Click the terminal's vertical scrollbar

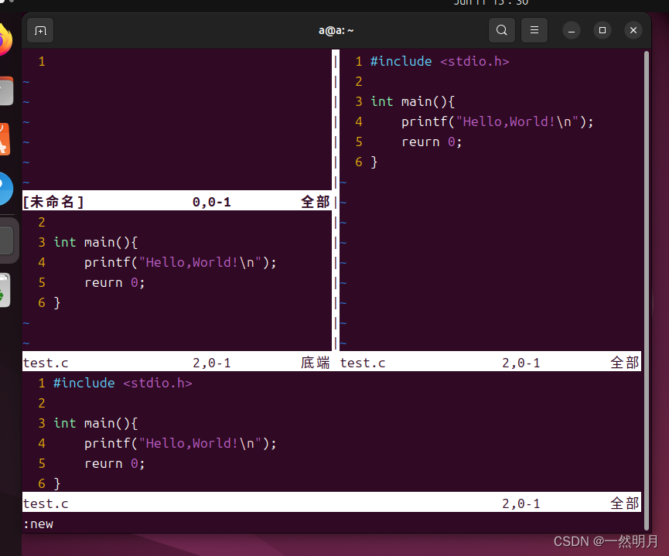tap(647, 290)
